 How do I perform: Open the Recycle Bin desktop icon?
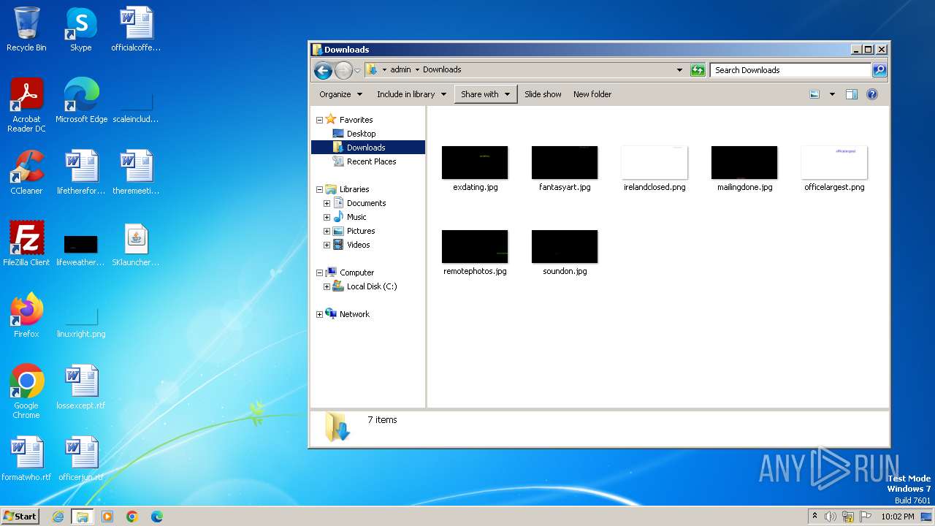pos(26,29)
